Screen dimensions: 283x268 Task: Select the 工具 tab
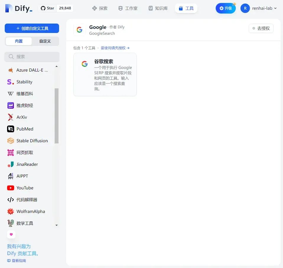(x=186, y=8)
